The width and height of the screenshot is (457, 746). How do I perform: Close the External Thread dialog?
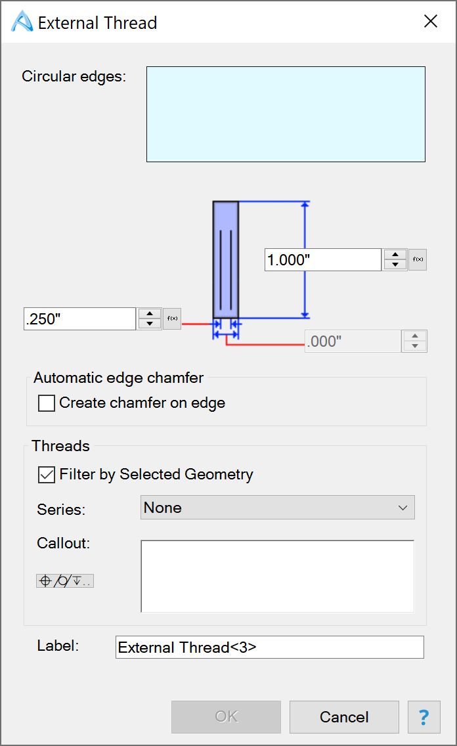pyautogui.click(x=431, y=21)
